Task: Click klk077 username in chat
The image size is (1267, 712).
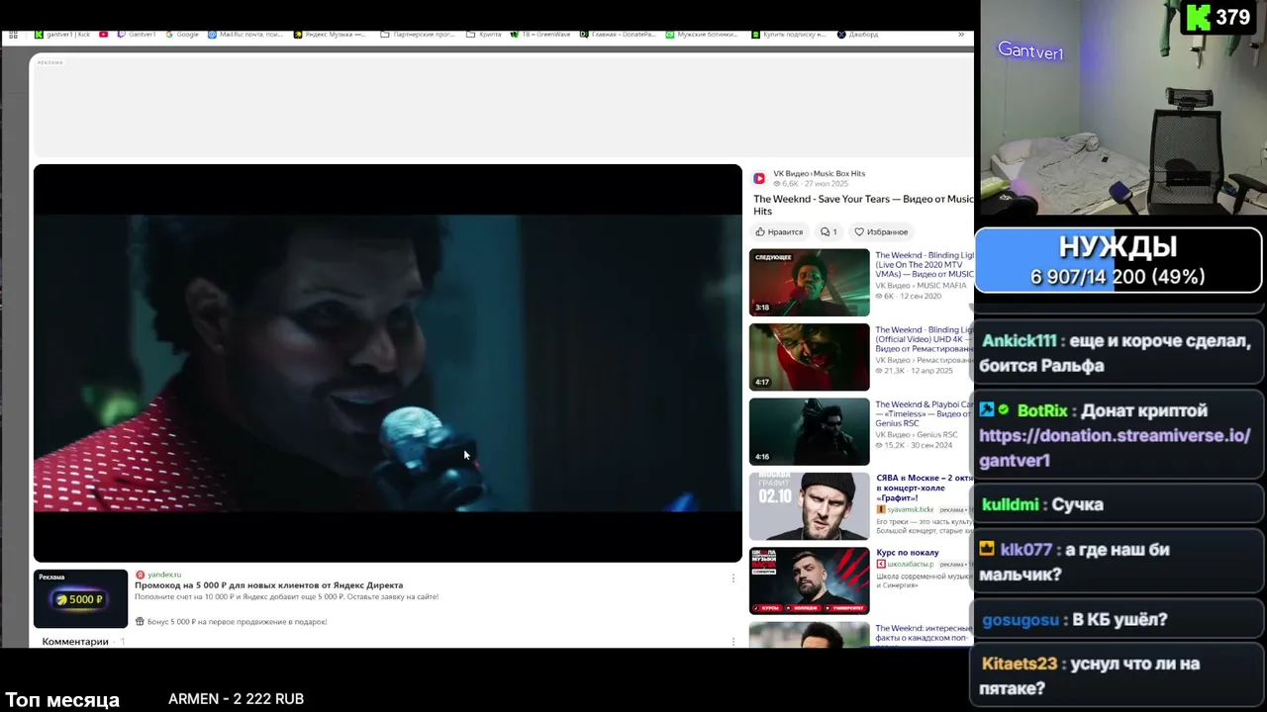Action: [x=1026, y=550]
